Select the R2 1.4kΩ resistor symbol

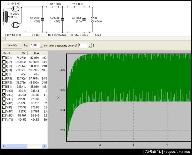click(77, 7)
